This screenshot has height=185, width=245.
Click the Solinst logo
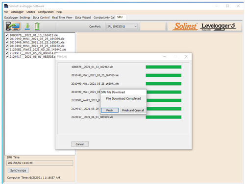185,26
